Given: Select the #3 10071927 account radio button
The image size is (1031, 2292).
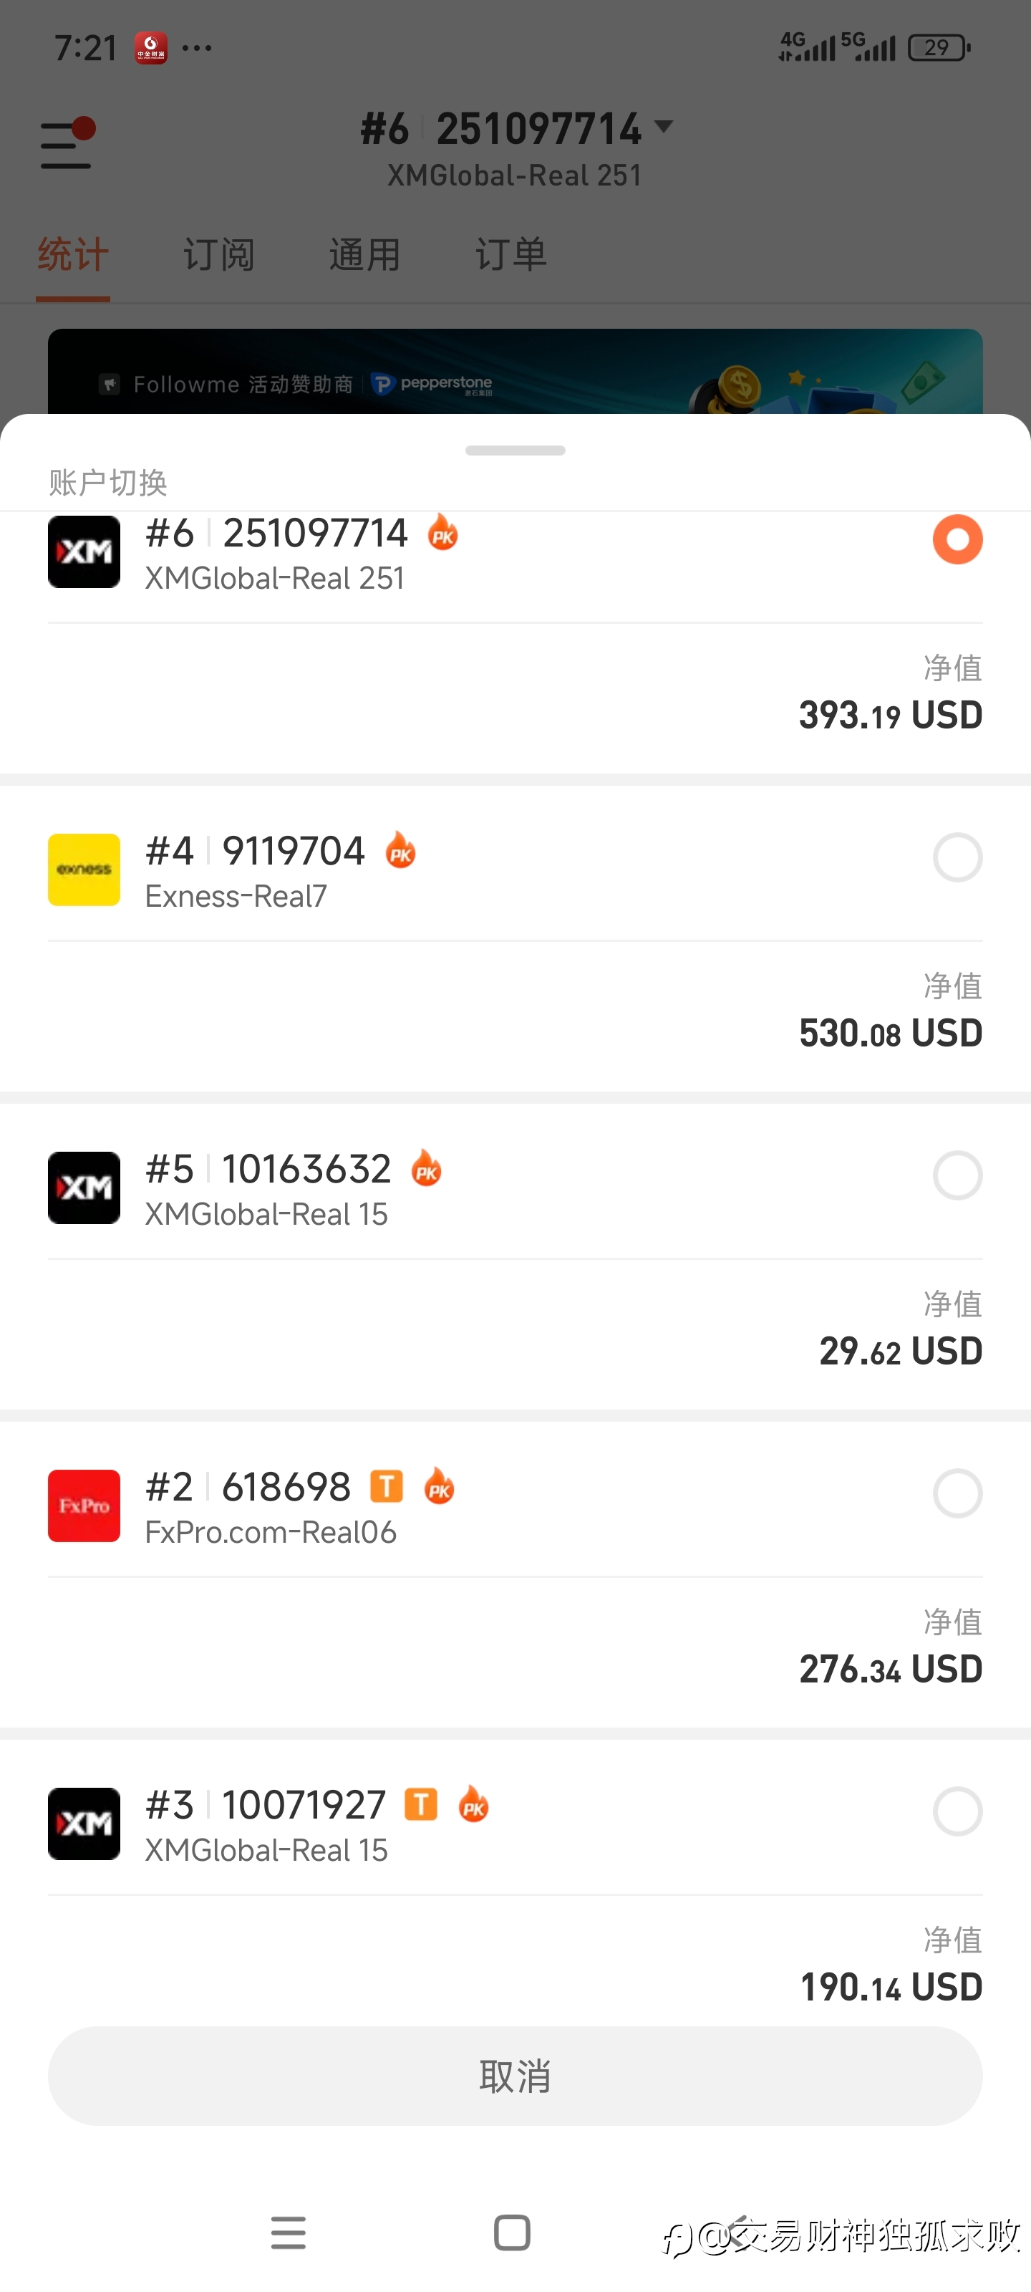Looking at the screenshot, I should 957,1811.
